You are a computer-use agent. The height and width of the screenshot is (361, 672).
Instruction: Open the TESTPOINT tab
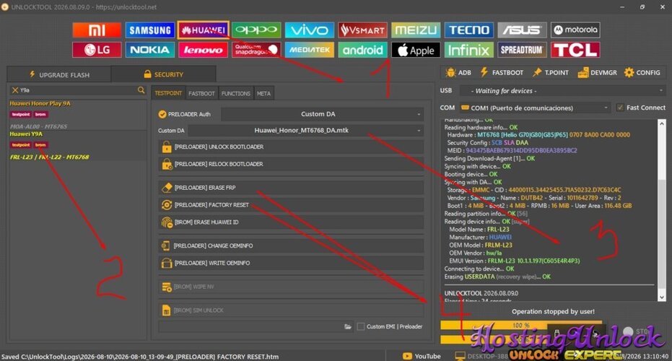click(x=168, y=93)
